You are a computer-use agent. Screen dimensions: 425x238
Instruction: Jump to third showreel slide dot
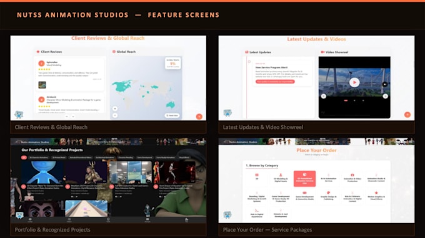pos(363,100)
